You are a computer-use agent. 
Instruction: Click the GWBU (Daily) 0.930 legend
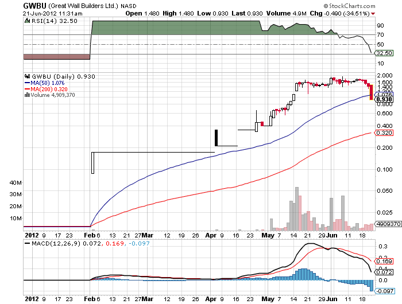point(63,76)
